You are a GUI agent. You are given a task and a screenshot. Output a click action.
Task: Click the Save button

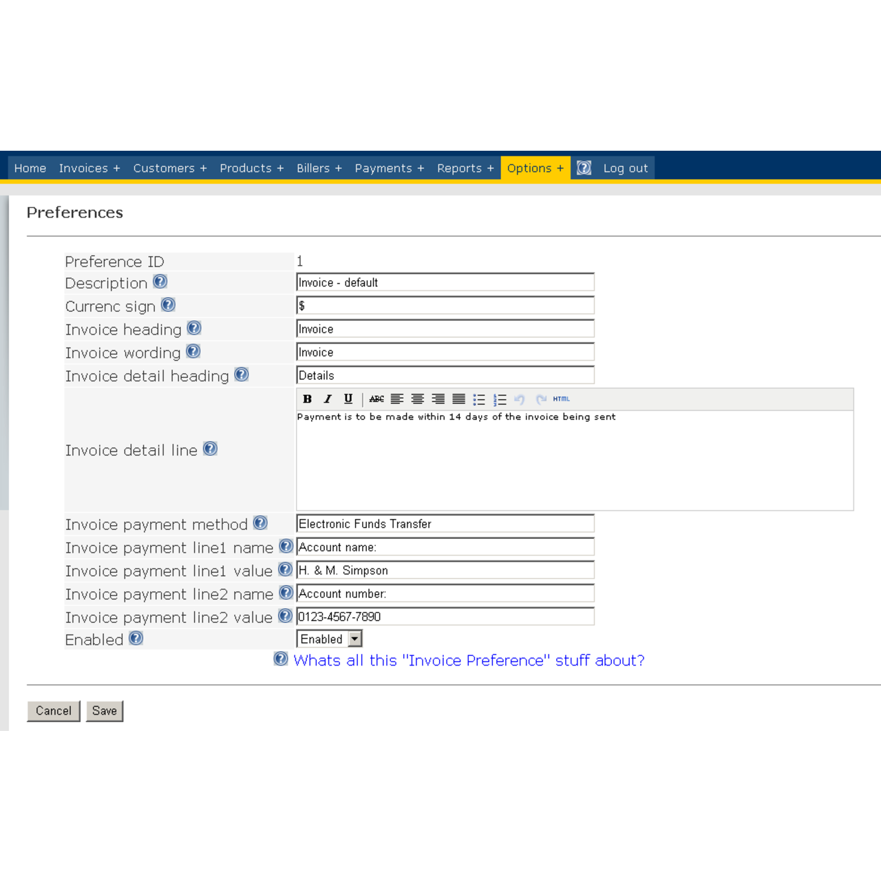coord(105,711)
